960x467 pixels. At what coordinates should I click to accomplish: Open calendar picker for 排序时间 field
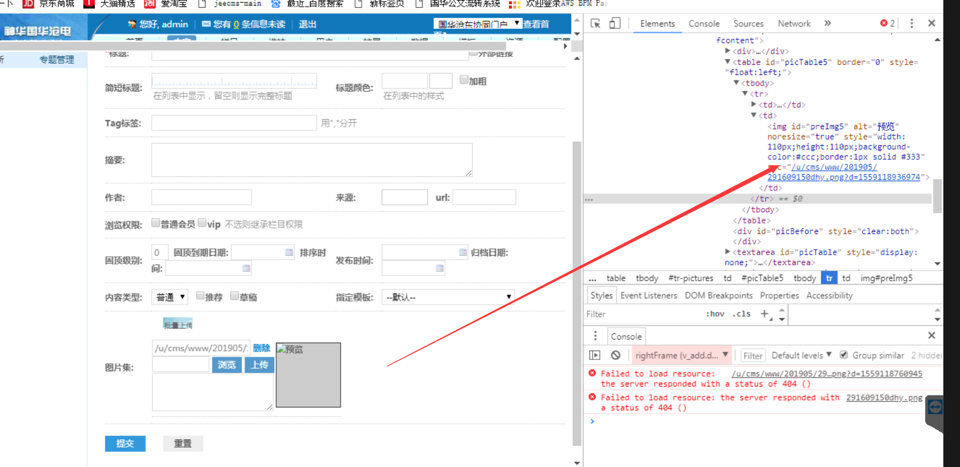246,268
